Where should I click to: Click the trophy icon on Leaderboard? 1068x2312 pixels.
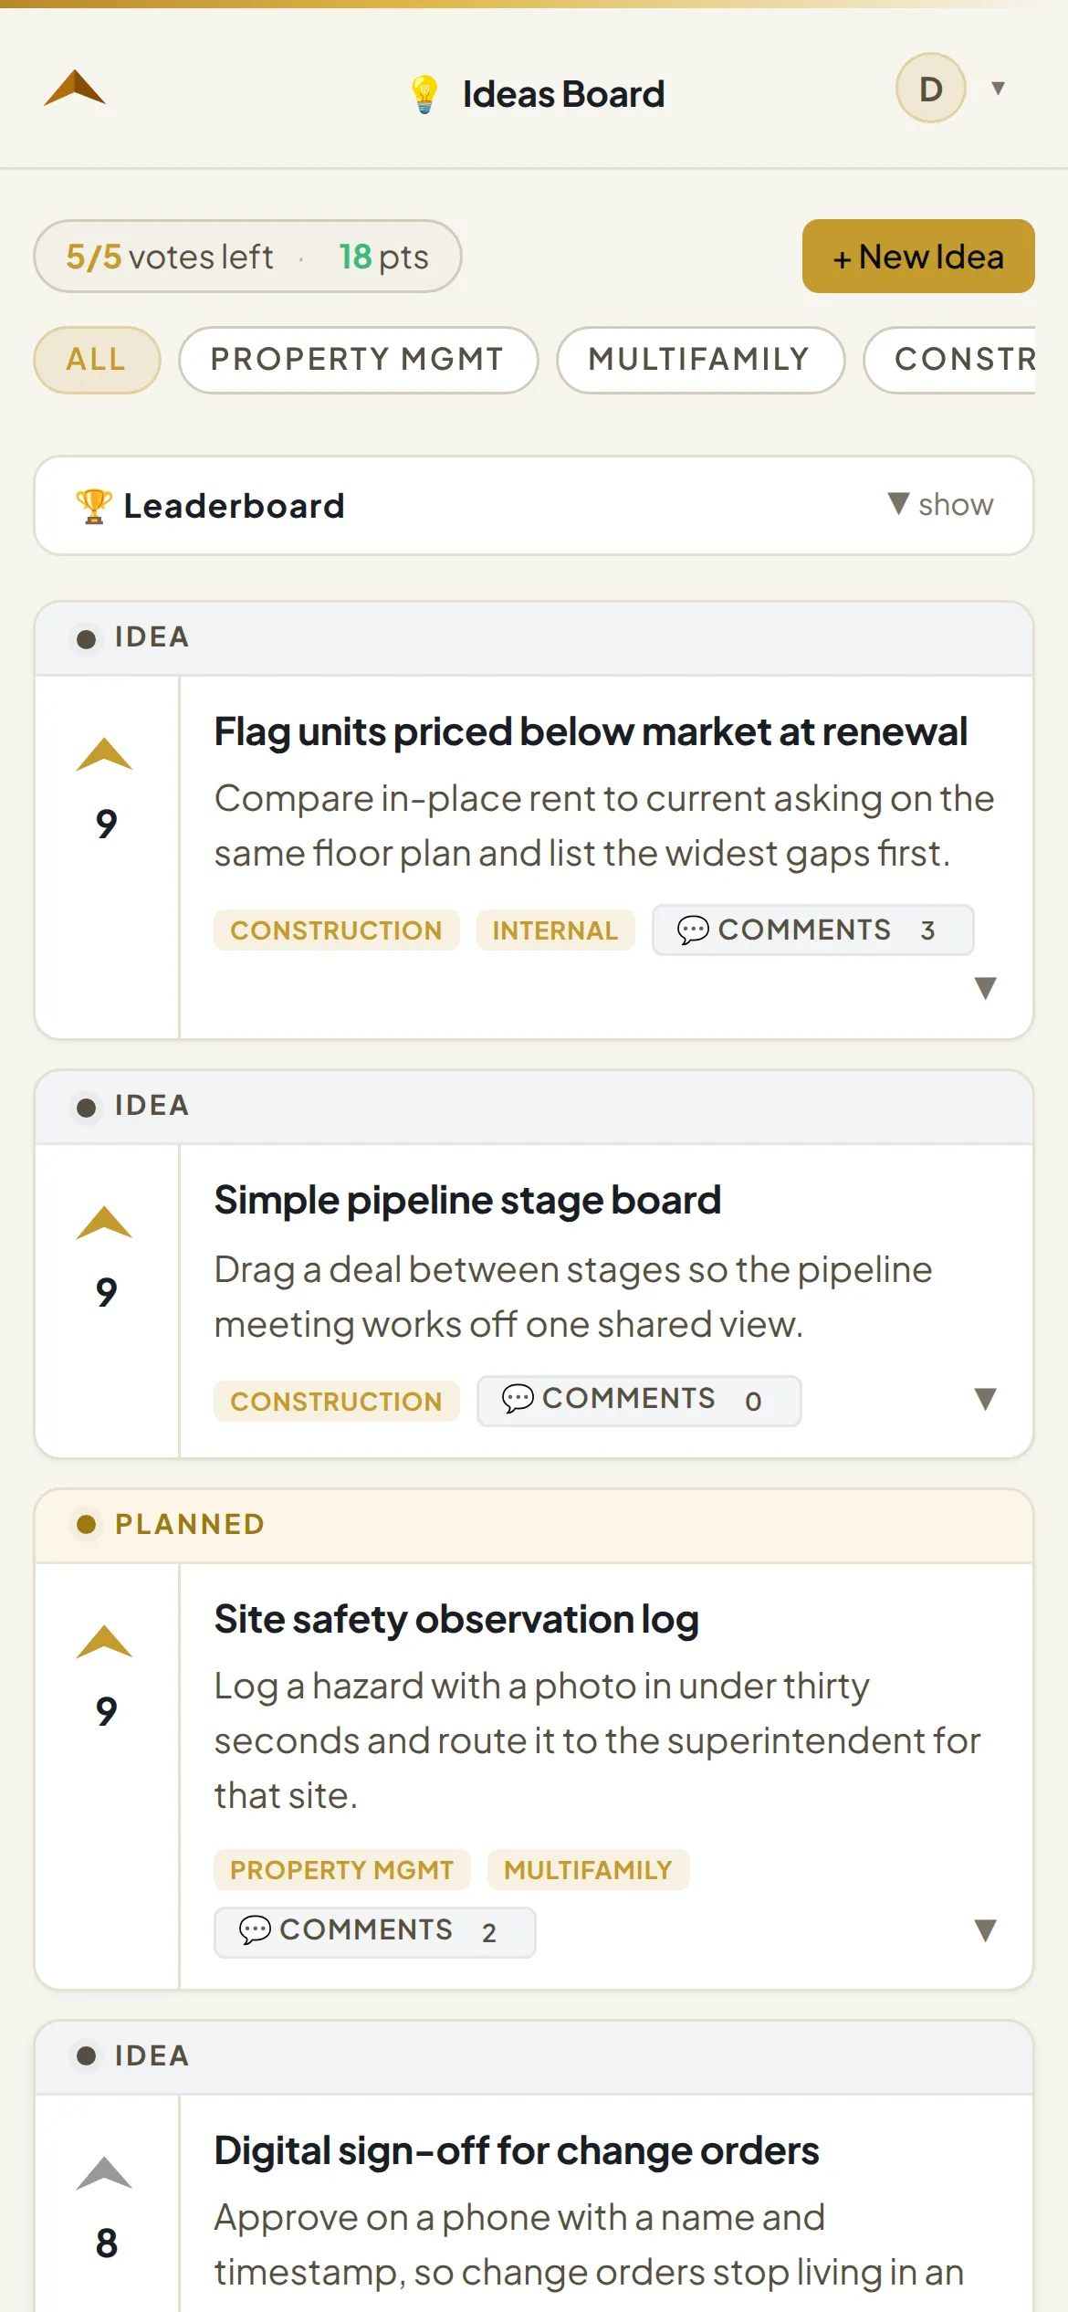93,506
